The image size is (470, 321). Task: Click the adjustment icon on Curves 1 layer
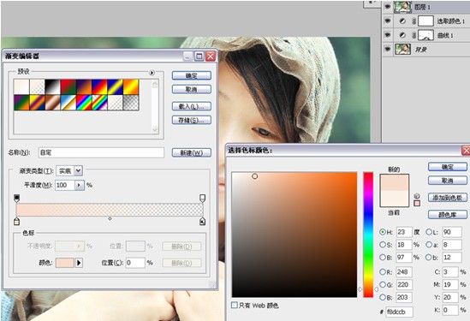pyautogui.click(x=402, y=35)
